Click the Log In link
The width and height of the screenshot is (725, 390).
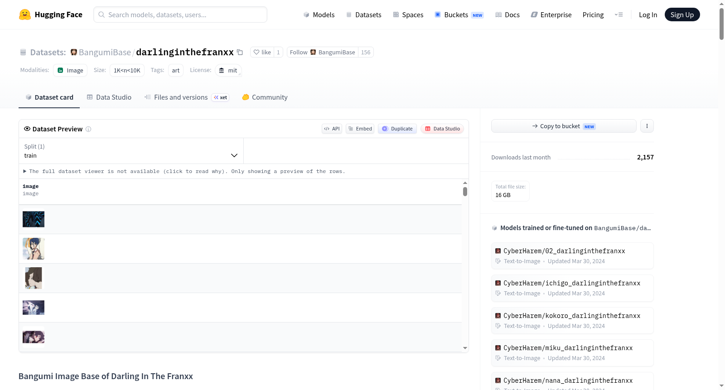click(648, 15)
